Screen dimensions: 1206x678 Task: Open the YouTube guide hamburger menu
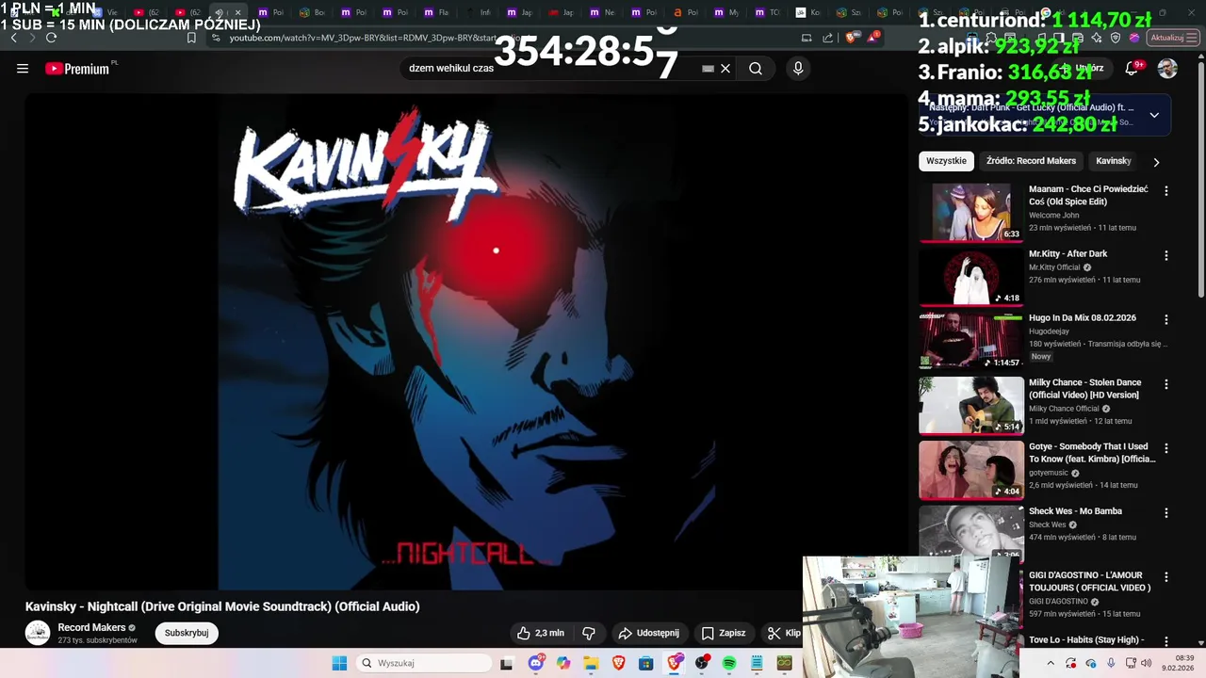[23, 69]
